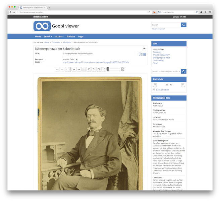Click the Home breadcrumb link
The height and width of the screenshot is (201, 220).
click(47, 42)
